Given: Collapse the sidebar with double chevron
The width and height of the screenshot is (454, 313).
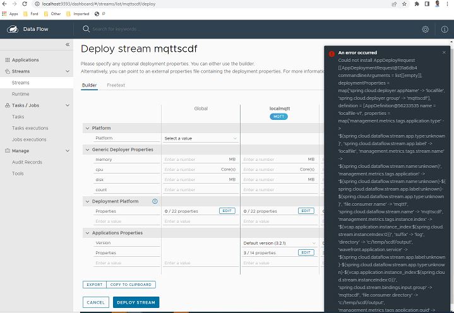Looking at the screenshot, I should coord(68,45).
